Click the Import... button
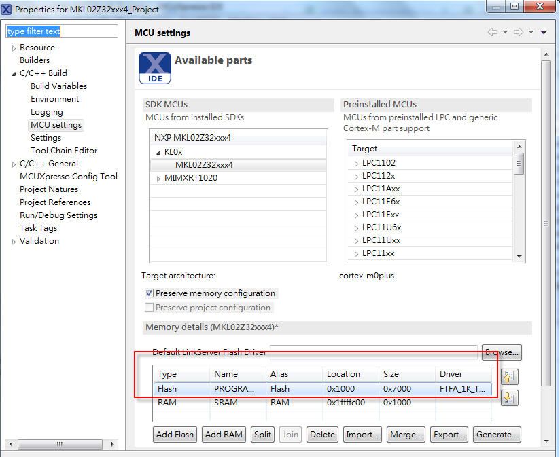The width and height of the screenshot is (560, 457). click(x=362, y=435)
